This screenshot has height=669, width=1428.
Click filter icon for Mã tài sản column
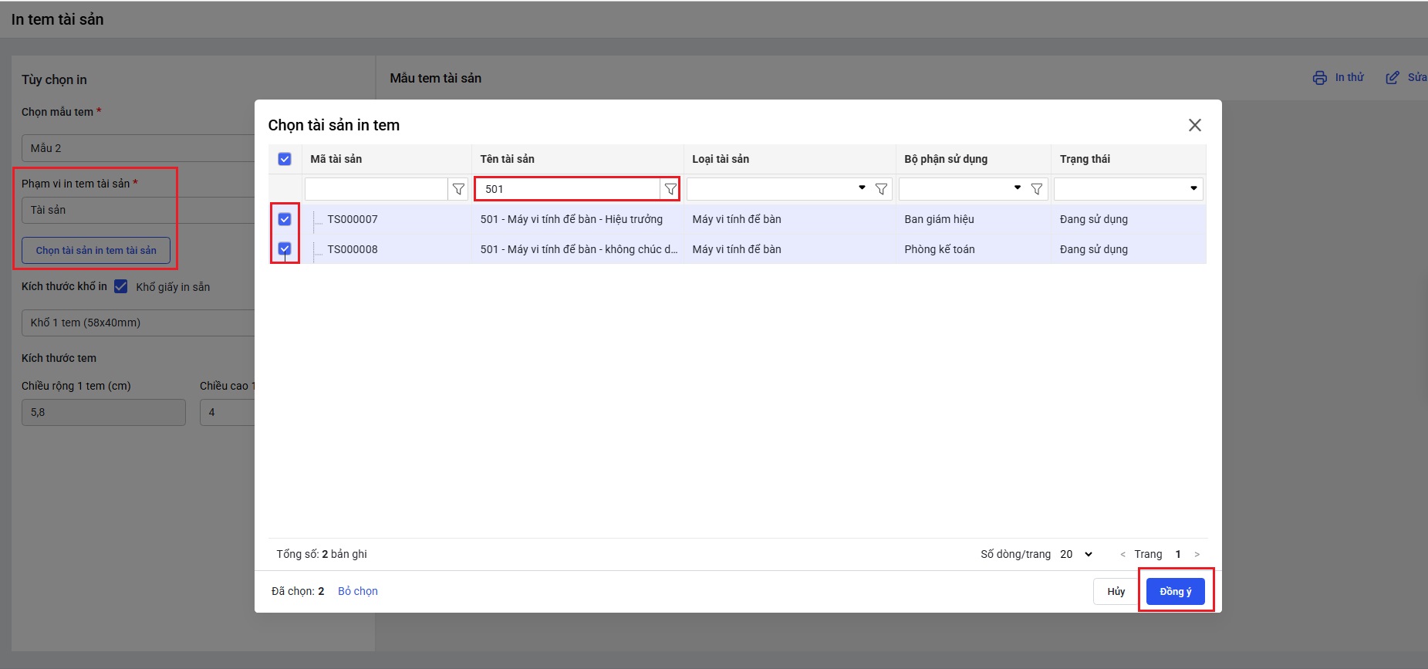[458, 189]
